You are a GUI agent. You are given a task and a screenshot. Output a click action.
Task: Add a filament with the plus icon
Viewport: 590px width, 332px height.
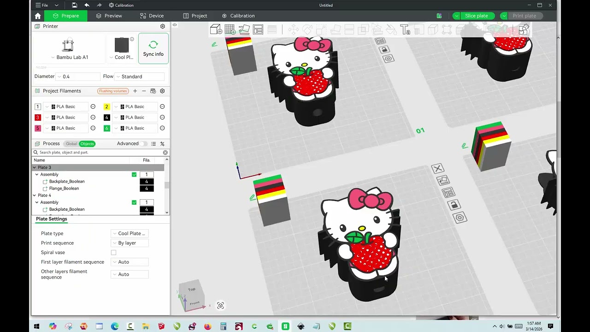coord(135,91)
